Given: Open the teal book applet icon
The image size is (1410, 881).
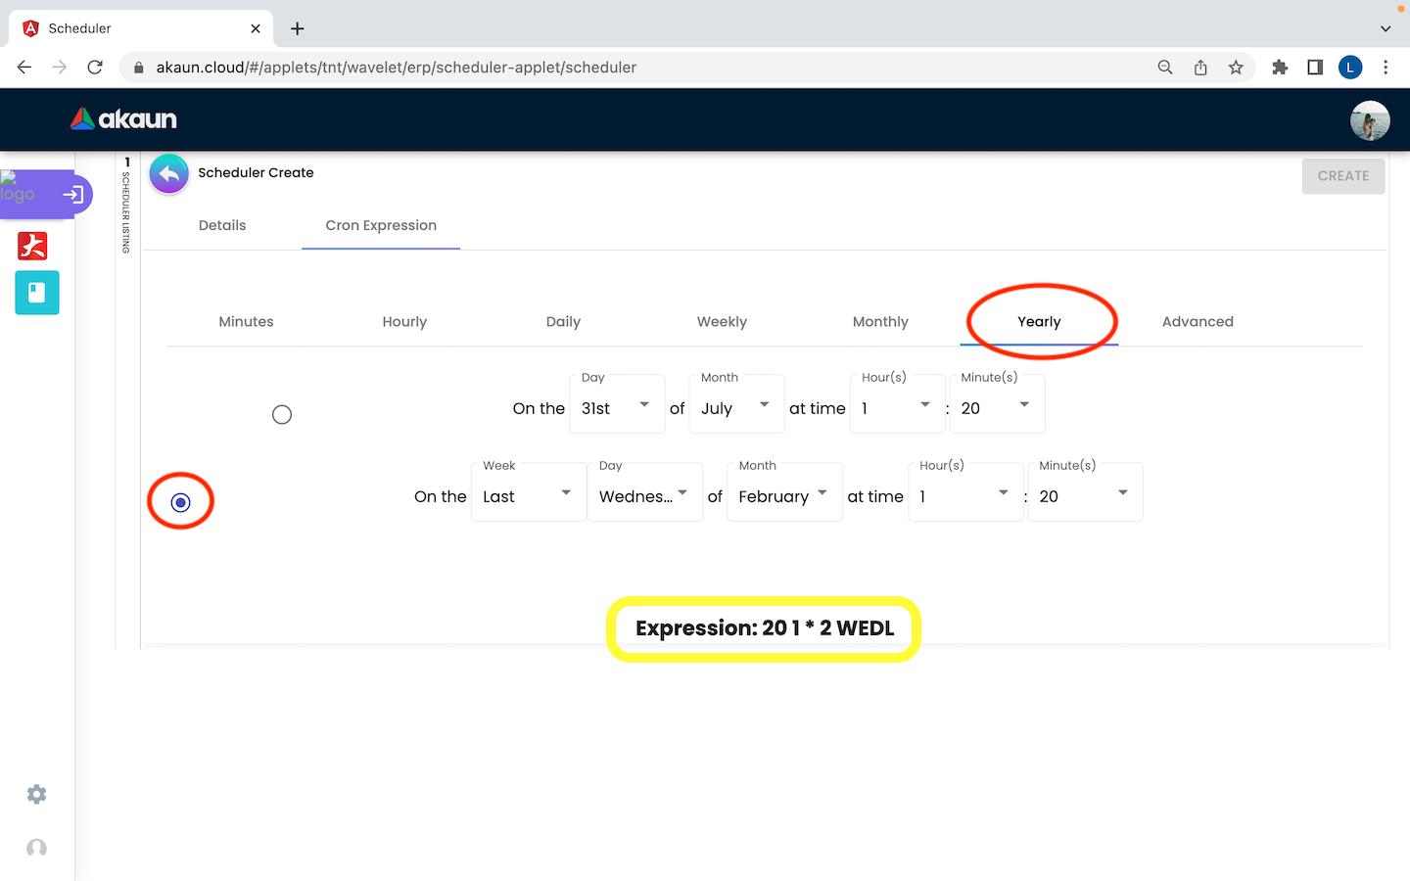Looking at the screenshot, I should (37, 293).
